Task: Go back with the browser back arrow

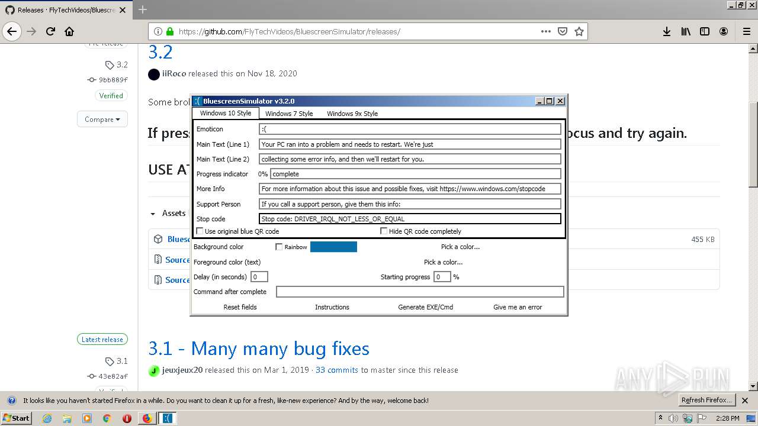Action: [12, 31]
